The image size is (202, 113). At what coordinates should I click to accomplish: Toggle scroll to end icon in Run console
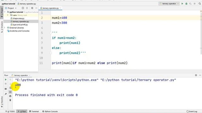point(10,92)
